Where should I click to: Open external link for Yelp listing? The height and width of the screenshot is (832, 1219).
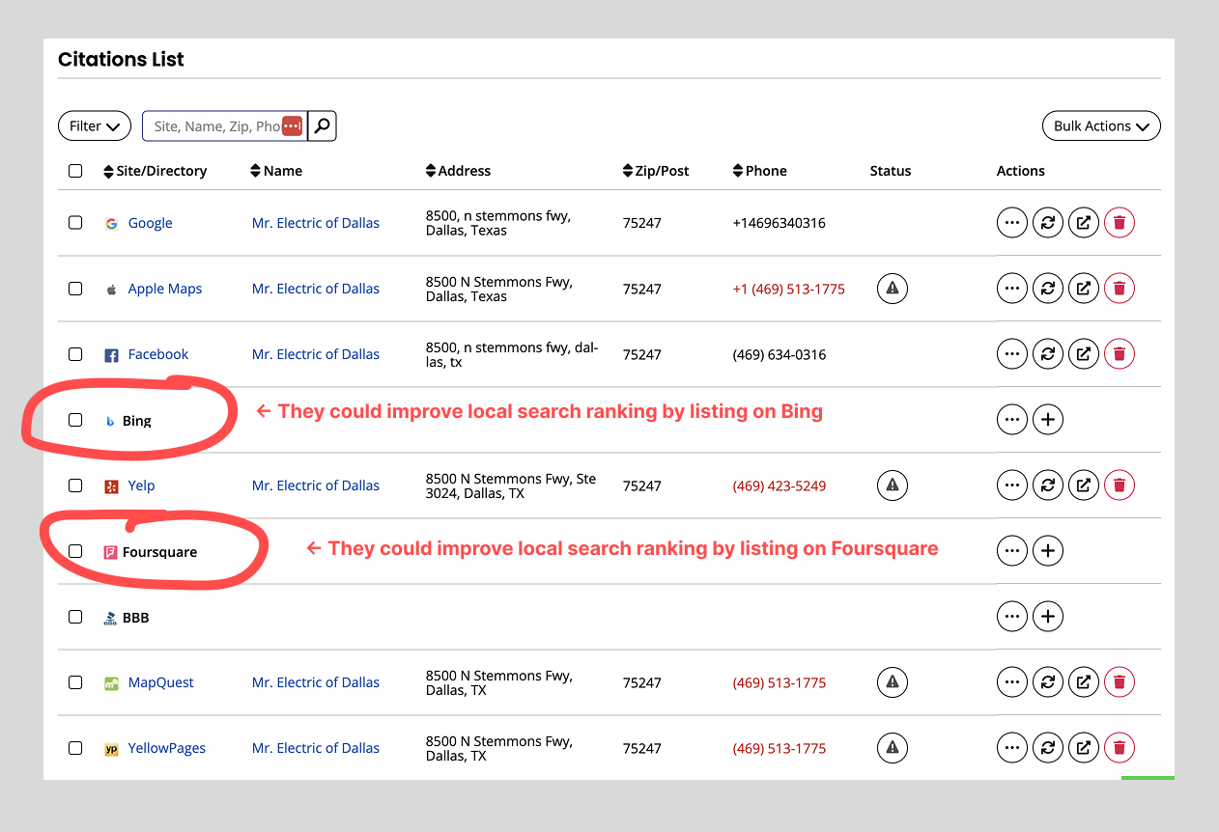(x=1084, y=485)
